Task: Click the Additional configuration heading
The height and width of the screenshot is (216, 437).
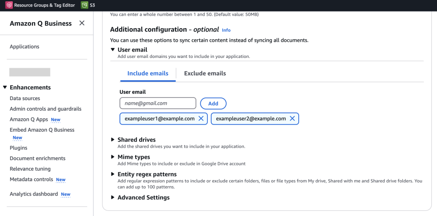Action: click(164, 29)
